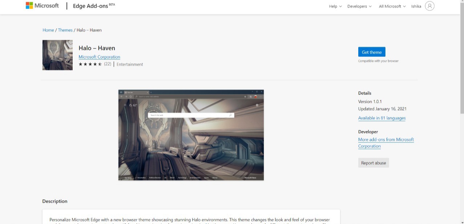Click the Version 1.0.1 text
464x224 pixels.
tap(370, 101)
